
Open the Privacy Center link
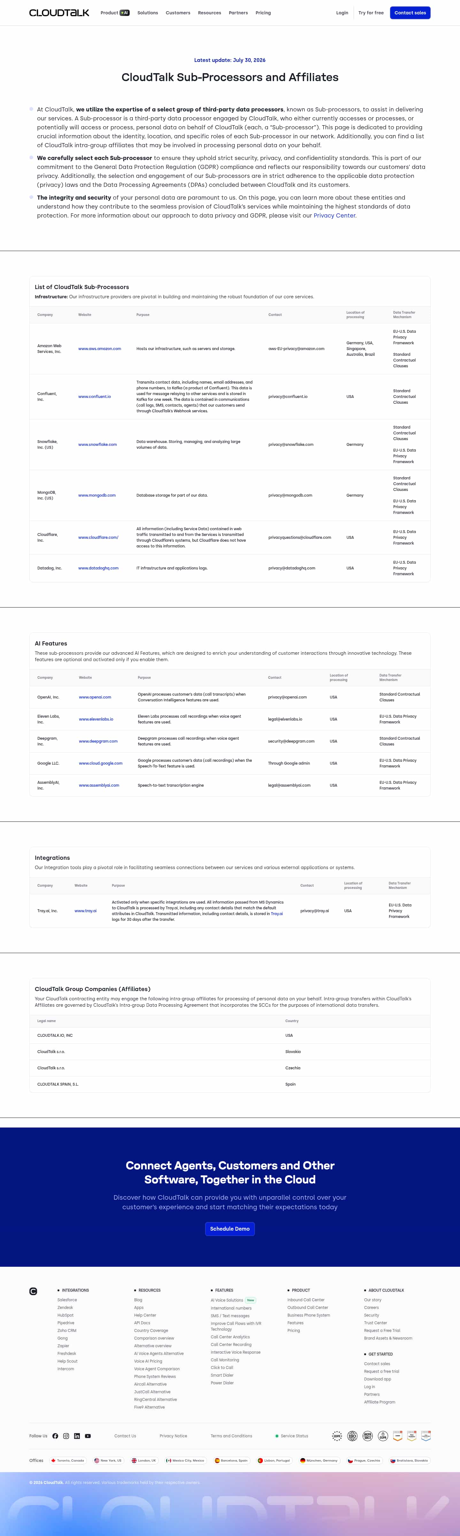coord(334,215)
